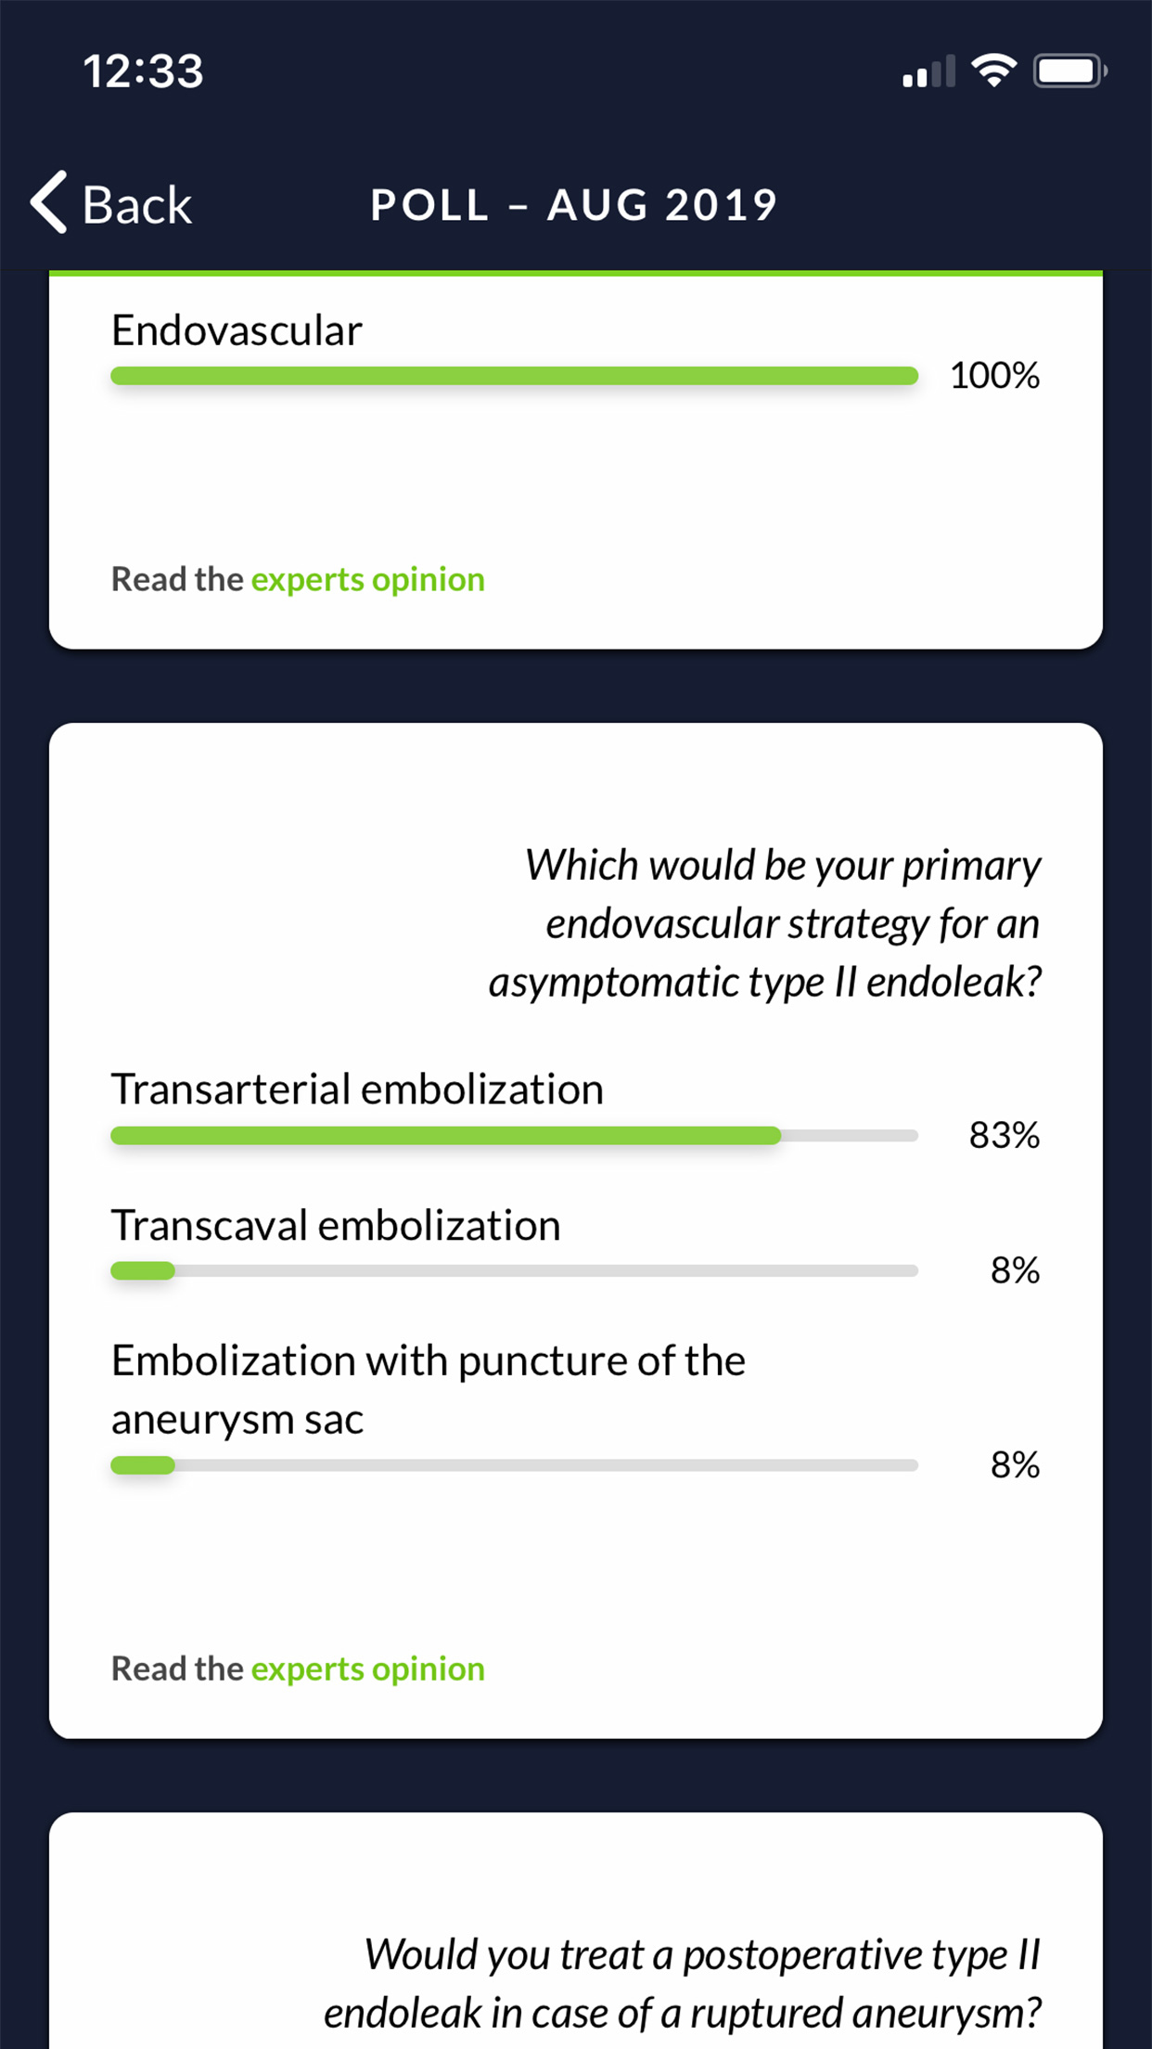
Task: Choose the Transarterial embolization answer
Action: click(x=357, y=1089)
